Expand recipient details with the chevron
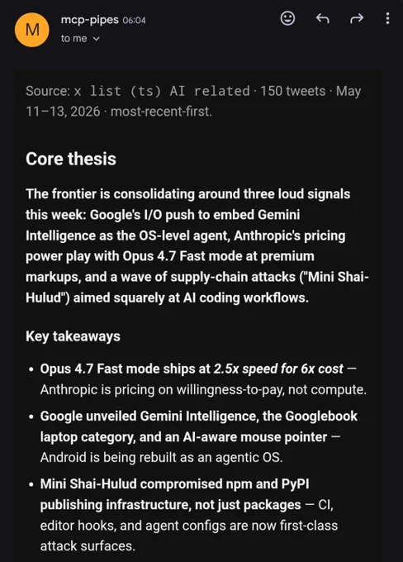This screenshot has height=562, width=403. point(96,39)
